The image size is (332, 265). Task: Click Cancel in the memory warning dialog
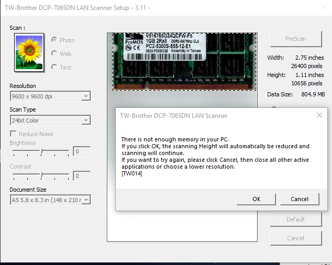pyautogui.click(x=300, y=199)
